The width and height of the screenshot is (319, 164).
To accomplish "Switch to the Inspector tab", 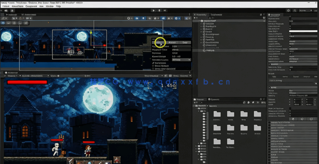I will point(275,15).
